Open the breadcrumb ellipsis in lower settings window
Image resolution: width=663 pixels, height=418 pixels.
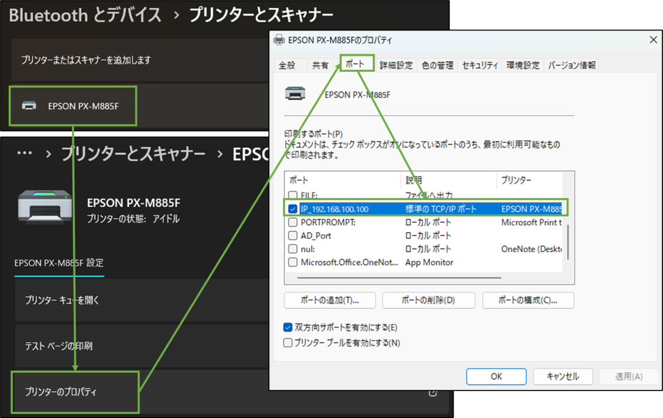coord(24,154)
